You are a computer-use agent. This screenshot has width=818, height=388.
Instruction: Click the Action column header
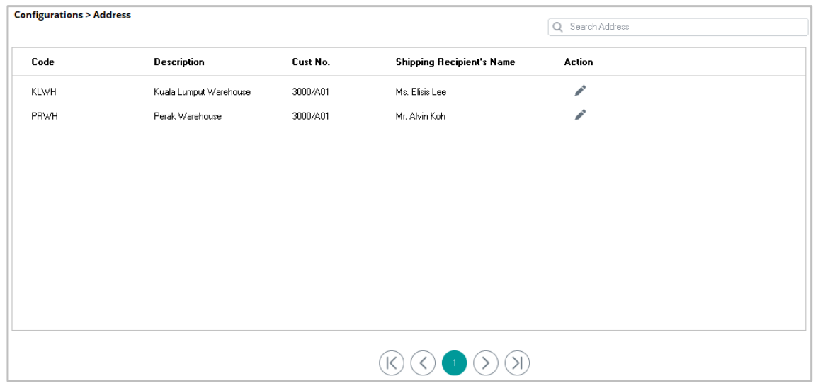[579, 62]
